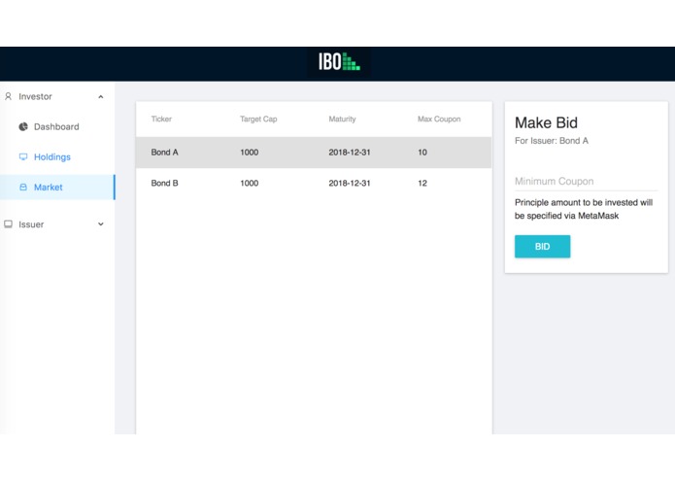This screenshot has width=675, height=480.
Task: Click the Make Bid heading
Action: tap(546, 122)
